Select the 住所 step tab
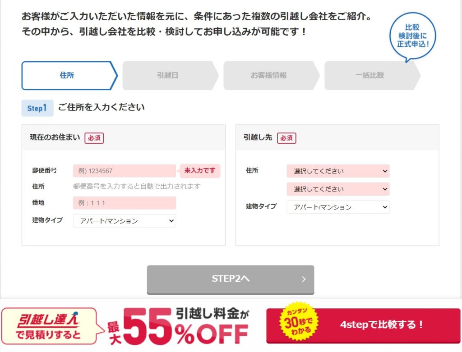462x352 pixels. [x=69, y=75]
